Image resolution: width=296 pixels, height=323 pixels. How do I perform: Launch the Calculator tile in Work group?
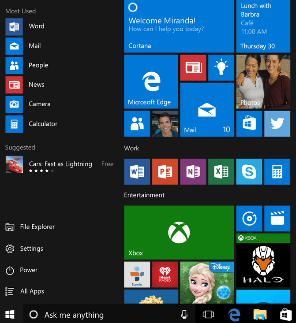[x=277, y=171]
